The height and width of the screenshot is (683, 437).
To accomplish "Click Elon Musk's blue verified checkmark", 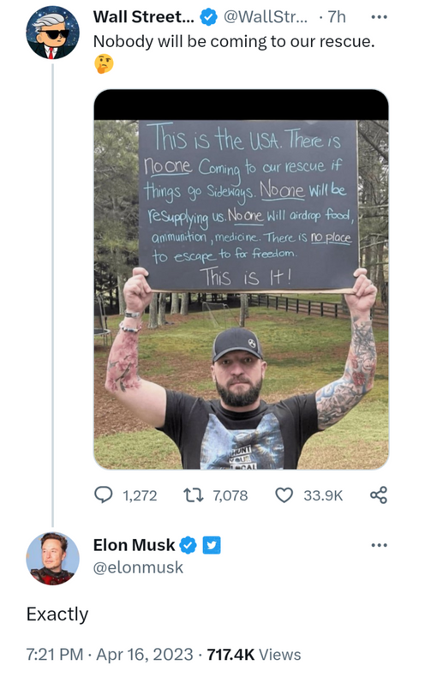I will point(189,545).
